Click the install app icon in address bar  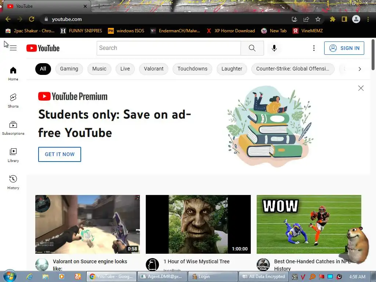coord(294,19)
